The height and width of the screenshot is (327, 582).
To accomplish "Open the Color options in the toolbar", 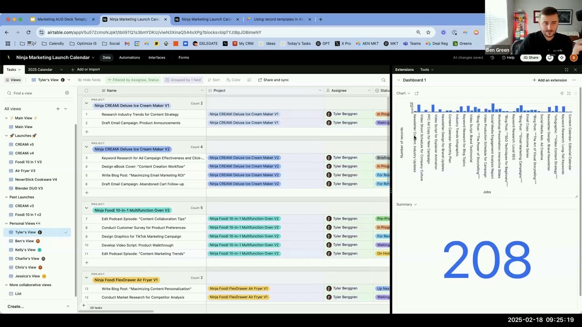I will [x=233, y=80].
